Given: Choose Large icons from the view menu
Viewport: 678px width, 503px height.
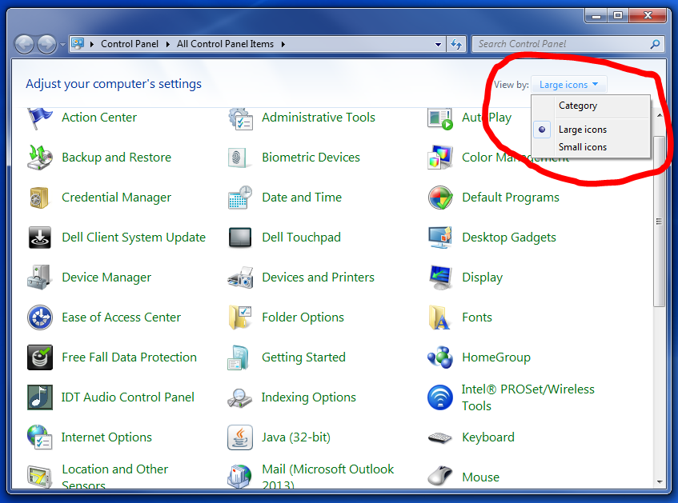Looking at the screenshot, I should pyautogui.click(x=591, y=130).
